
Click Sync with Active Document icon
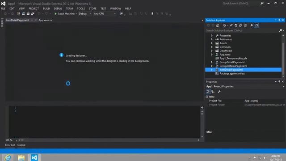click(231, 25)
